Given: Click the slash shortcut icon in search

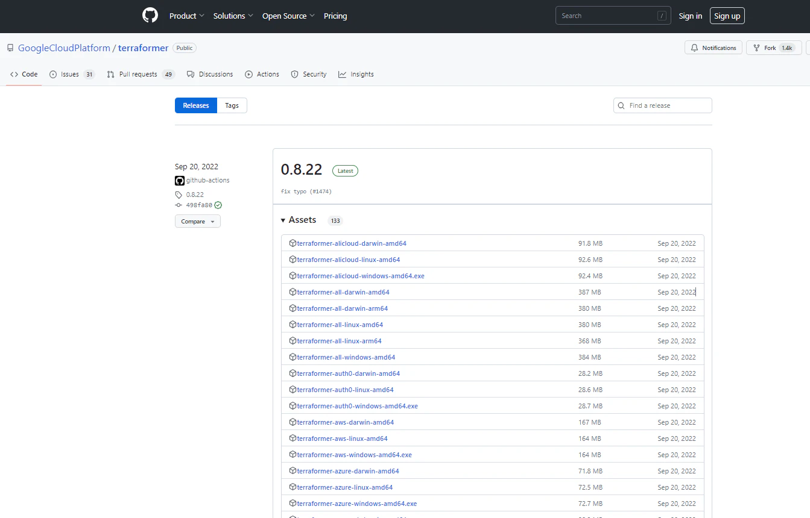Looking at the screenshot, I should click(x=662, y=16).
